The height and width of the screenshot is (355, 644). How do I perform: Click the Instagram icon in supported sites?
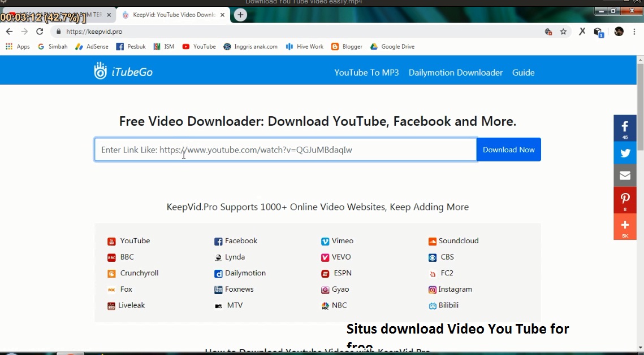(x=432, y=290)
